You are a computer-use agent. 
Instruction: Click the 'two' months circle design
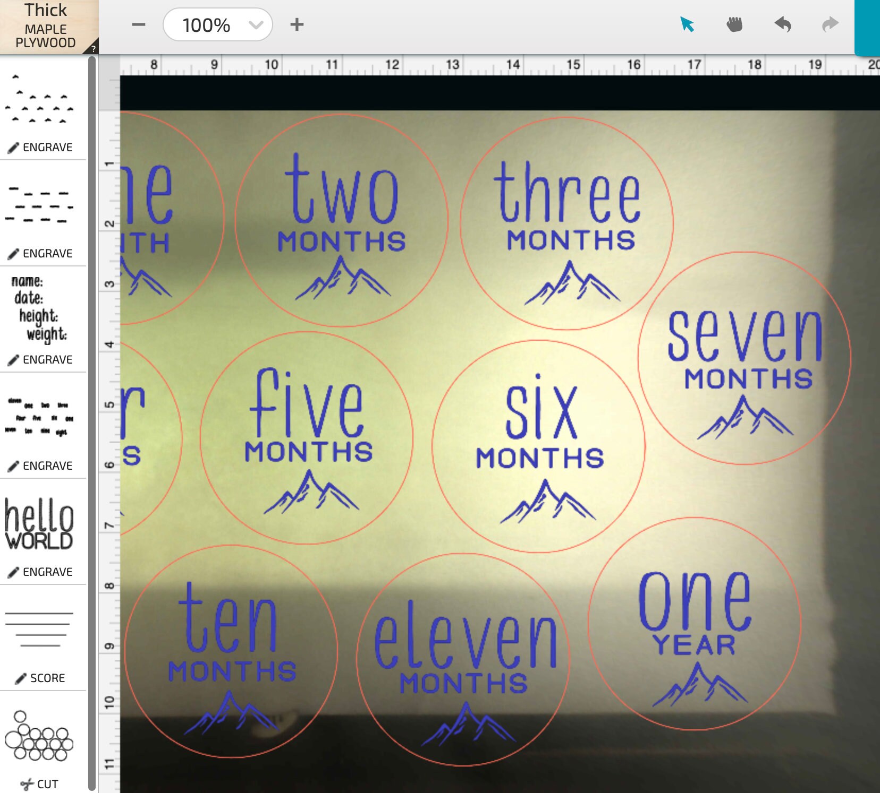coord(341,220)
